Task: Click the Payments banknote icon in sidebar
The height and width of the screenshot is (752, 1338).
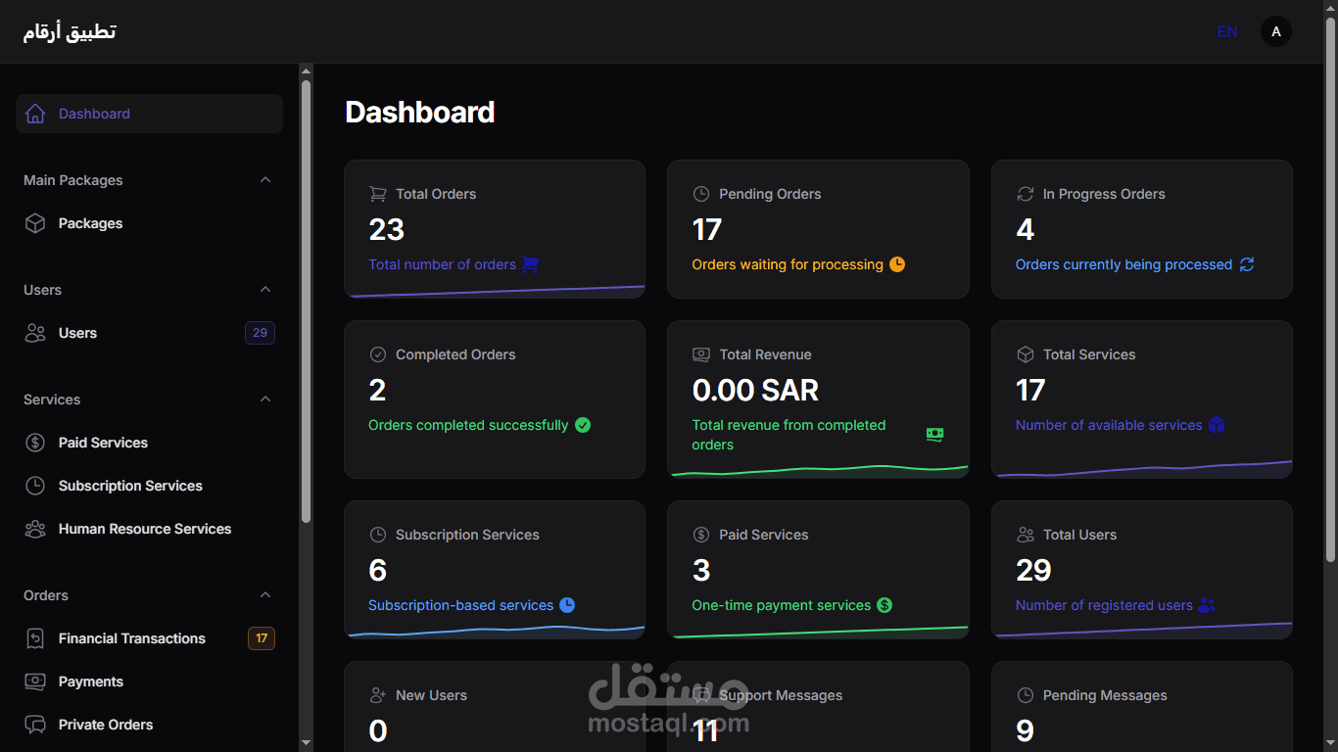Action: (35, 681)
